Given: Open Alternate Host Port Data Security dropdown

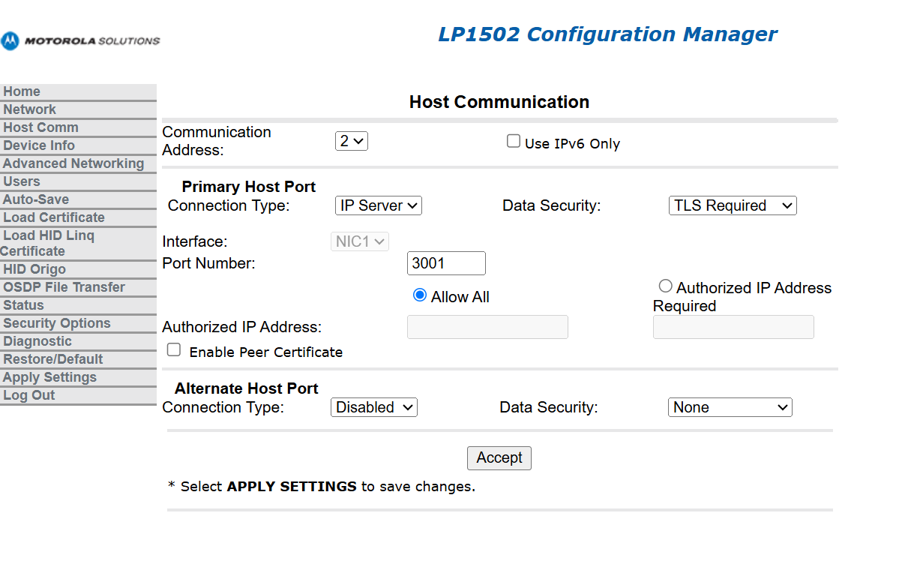Looking at the screenshot, I should (x=730, y=407).
